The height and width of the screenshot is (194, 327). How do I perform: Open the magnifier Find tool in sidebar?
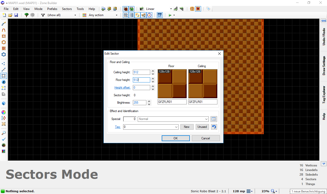[4, 133]
